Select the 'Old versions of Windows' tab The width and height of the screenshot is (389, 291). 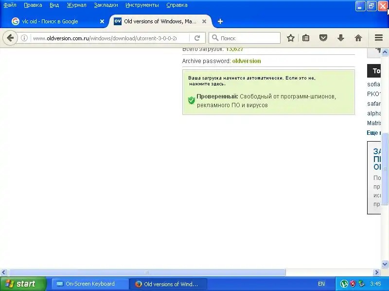[x=160, y=21]
